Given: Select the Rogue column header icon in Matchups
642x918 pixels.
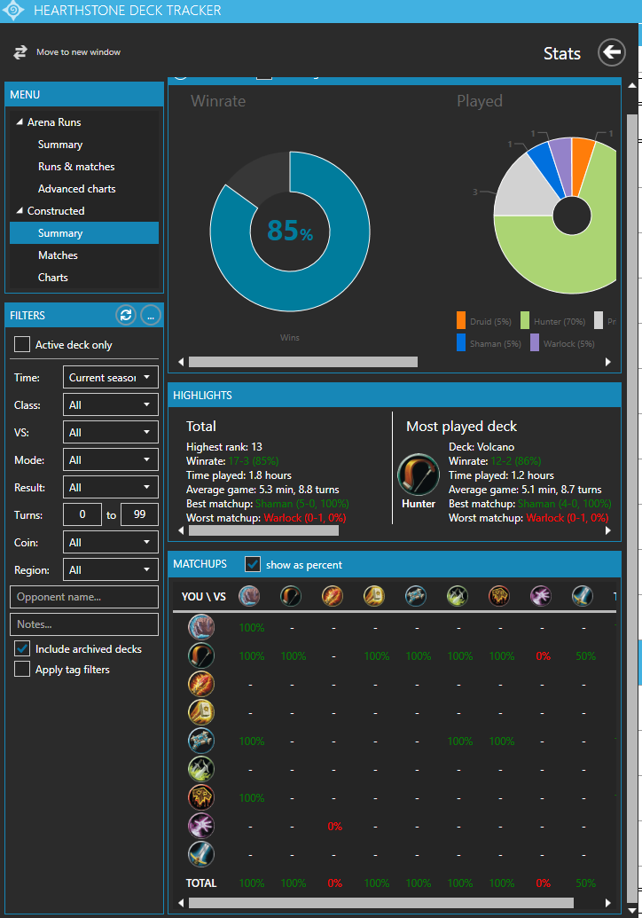Looking at the screenshot, I should tap(458, 596).
